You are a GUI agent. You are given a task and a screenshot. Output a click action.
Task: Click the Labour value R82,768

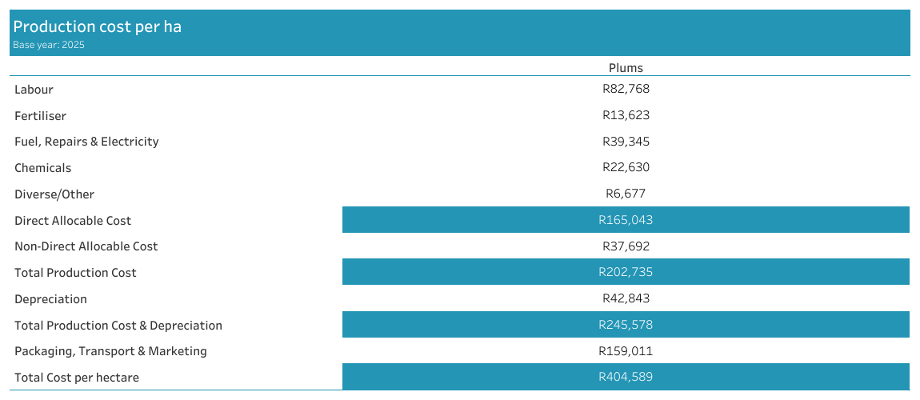coord(626,89)
